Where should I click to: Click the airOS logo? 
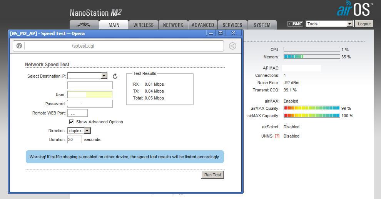354,10
